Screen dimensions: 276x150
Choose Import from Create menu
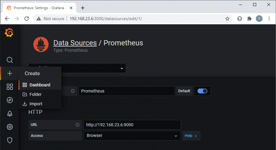coord(36,104)
